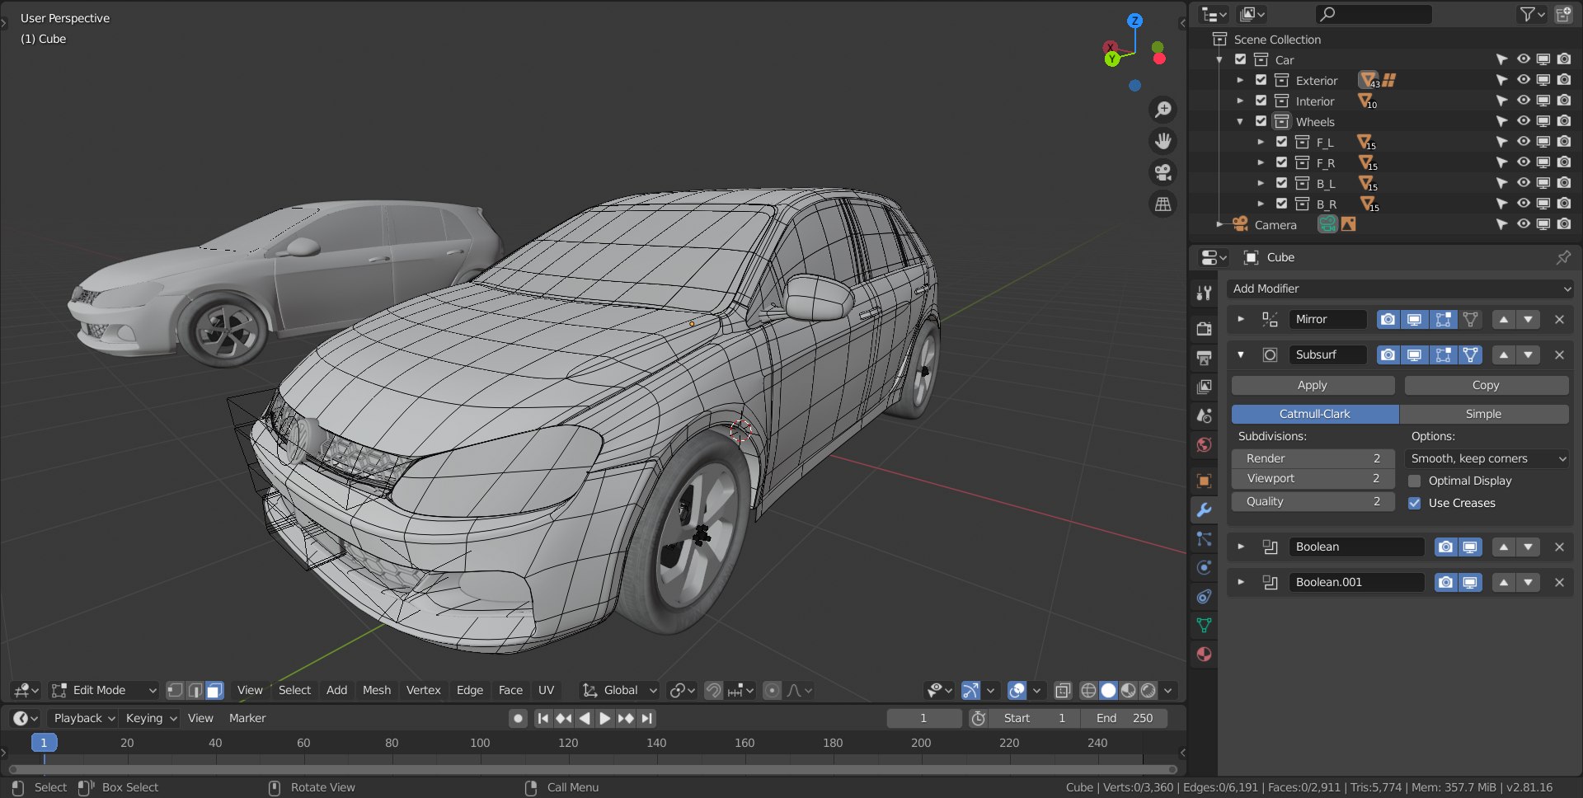Click the pan hand viewport gizmo
Screen dimensions: 1583x798
pos(1163,141)
